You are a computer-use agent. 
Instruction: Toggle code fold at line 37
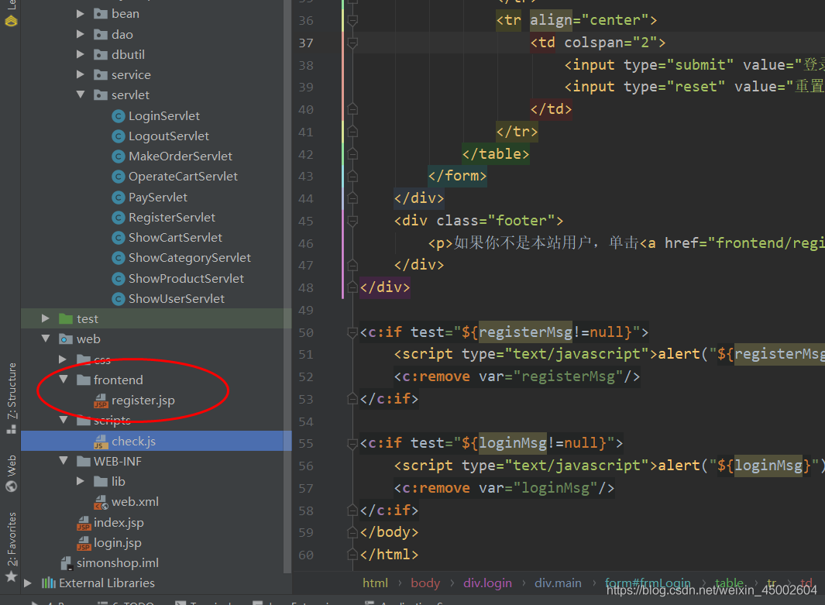pos(352,43)
